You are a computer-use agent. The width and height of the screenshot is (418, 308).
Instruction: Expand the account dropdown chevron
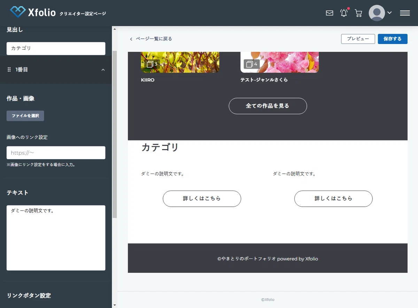389,13
